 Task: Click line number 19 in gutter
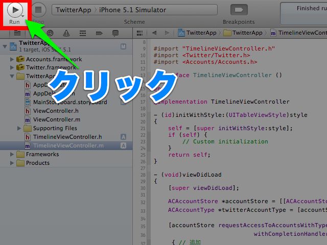(x=143, y=115)
